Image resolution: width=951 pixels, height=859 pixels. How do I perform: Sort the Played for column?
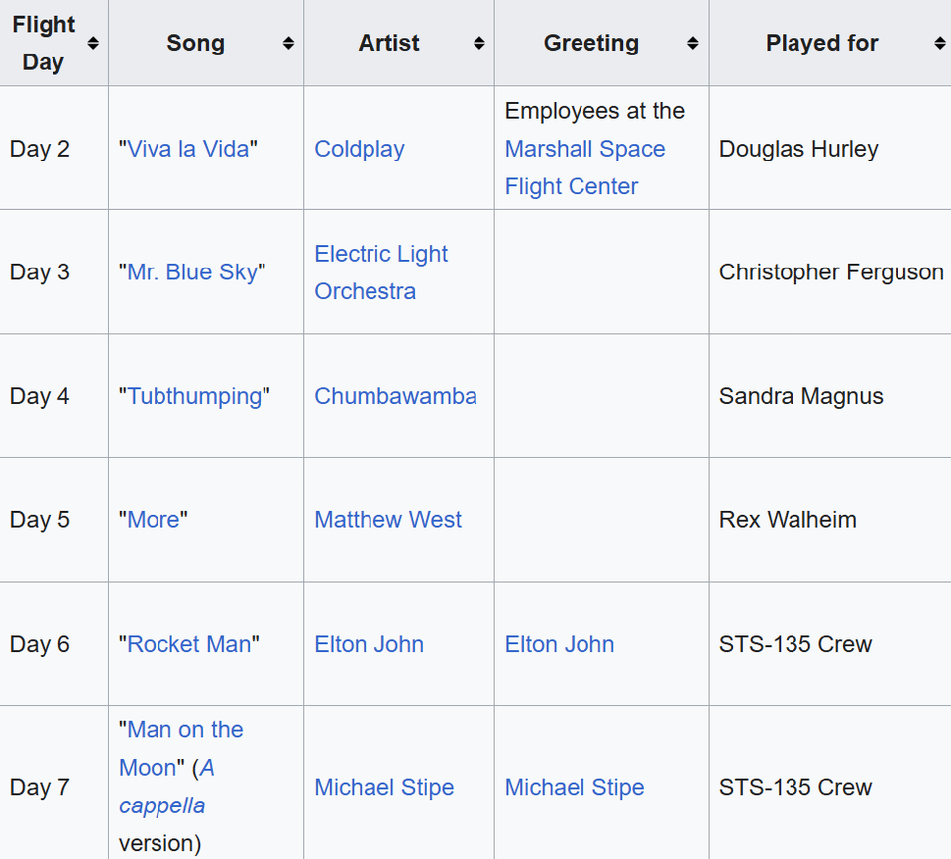tap(939, 43)
